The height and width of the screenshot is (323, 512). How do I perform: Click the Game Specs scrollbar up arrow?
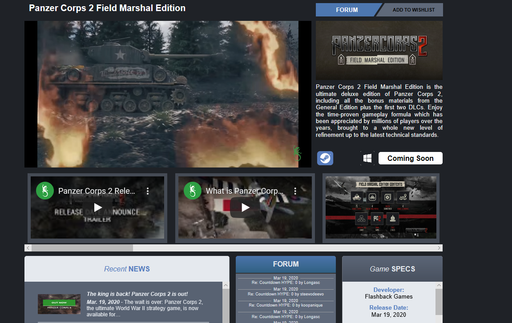pos(439,285)
